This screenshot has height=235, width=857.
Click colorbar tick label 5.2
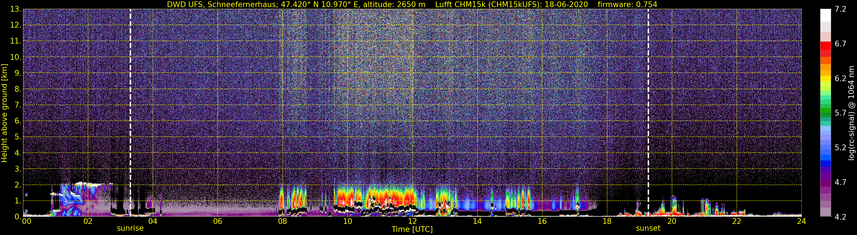click(840, 147)
